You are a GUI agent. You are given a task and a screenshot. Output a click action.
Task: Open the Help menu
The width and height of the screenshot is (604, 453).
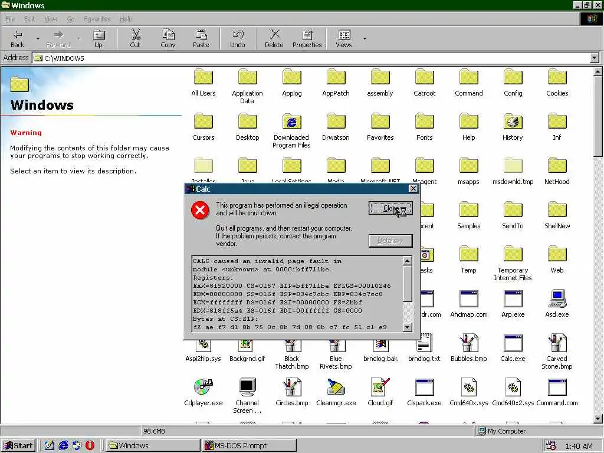126,19
